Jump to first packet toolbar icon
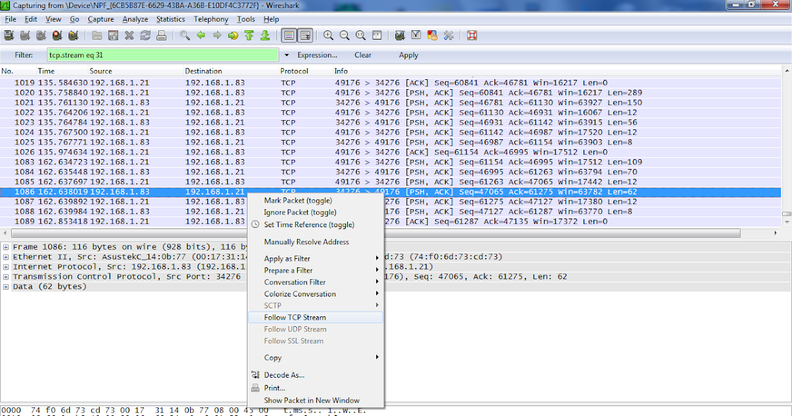The width and height of the screenshot is (792, 416). (249, 36)
